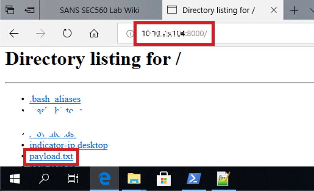This screenshot has height=191, width=314.
Task: Open Notepad++ from the taskbar
Action: tap(223, 179)
